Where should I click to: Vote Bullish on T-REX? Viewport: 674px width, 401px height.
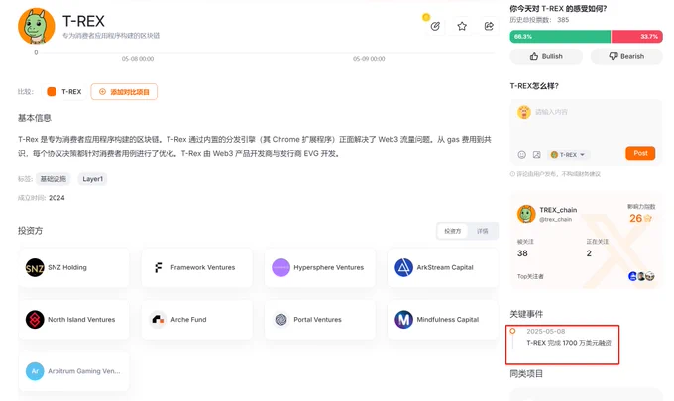coord(546,56)
